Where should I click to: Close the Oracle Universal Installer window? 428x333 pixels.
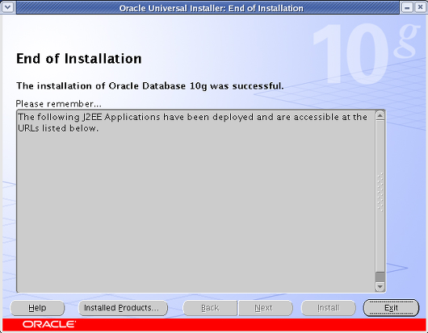[x=420, y=7]
